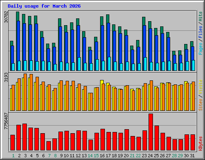Screen dimensions: 205x160
Task: Select day label 26 on the axis
Action: point(162,156)
